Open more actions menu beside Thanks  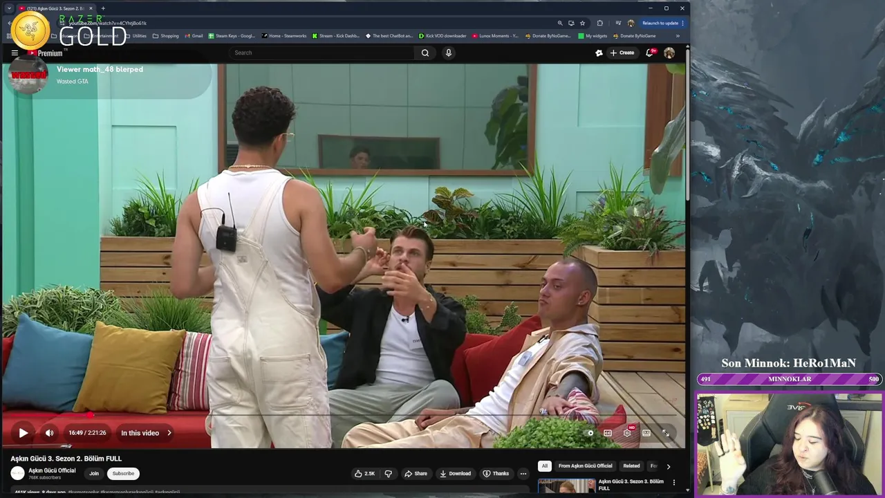tap(523, 474)
